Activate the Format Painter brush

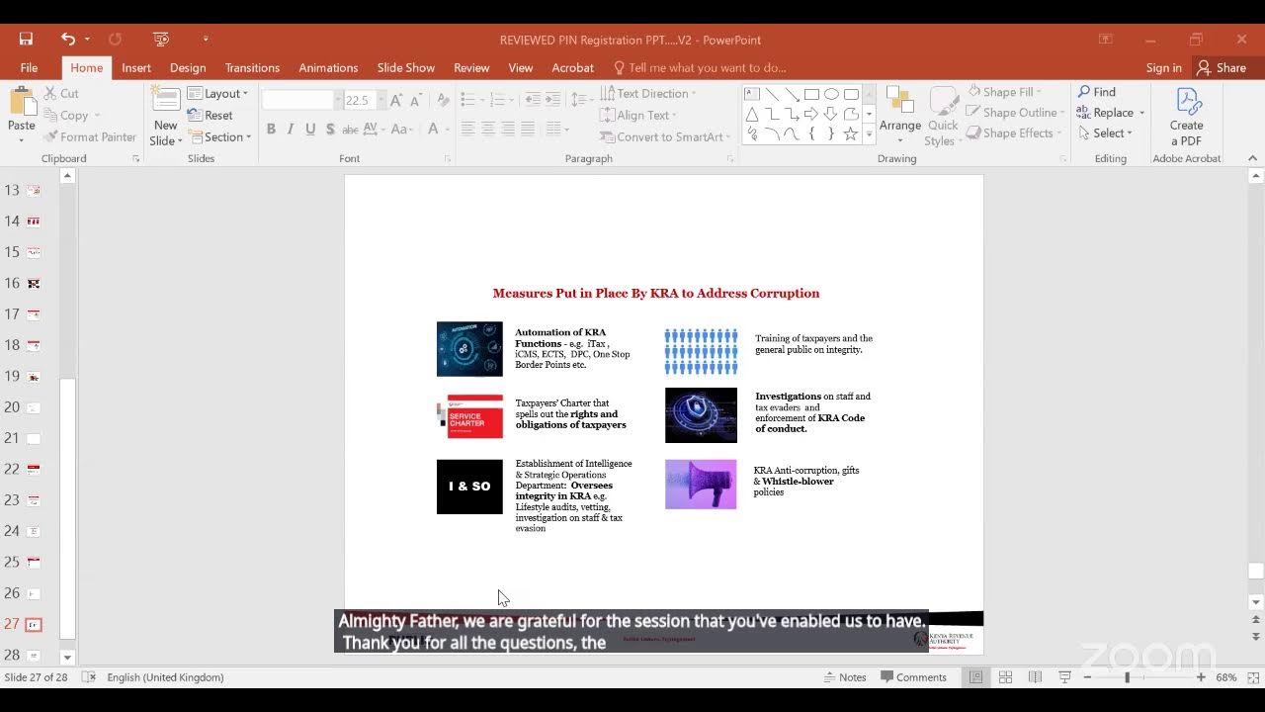coord(90,136)
